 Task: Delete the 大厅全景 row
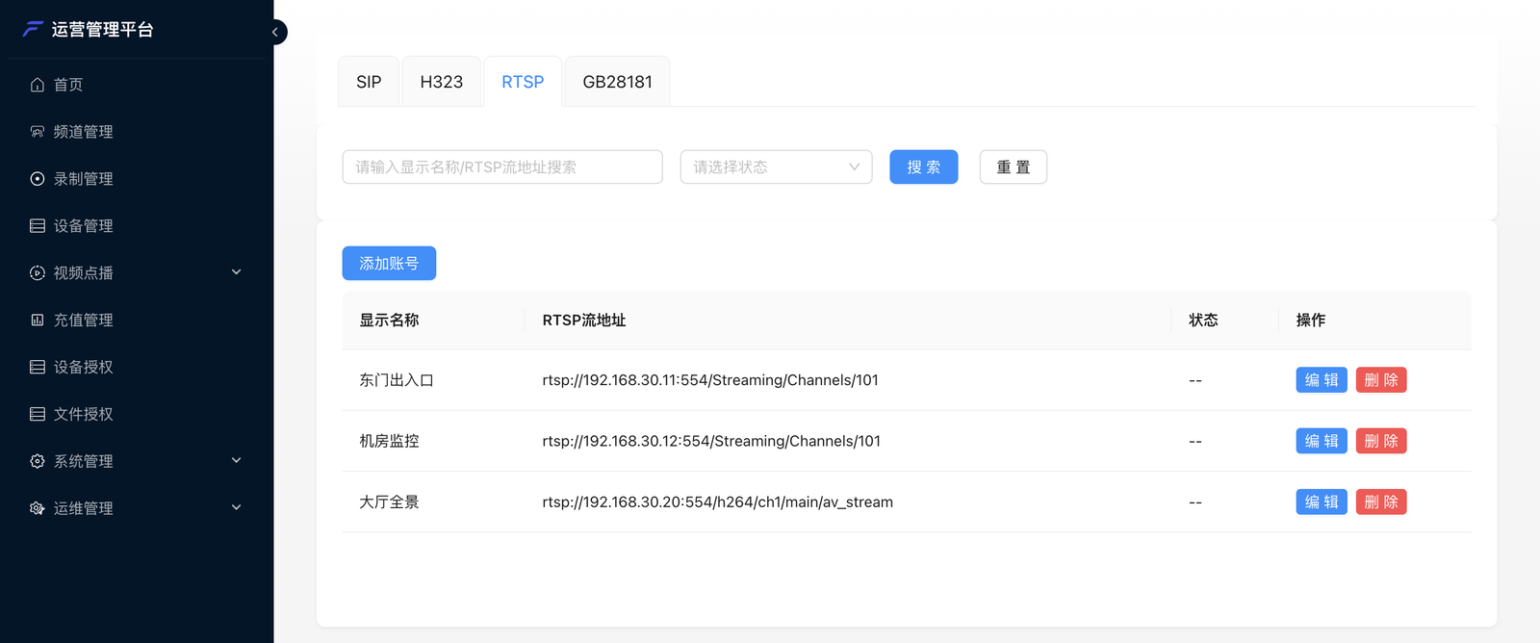click(x=1381, y=502)
